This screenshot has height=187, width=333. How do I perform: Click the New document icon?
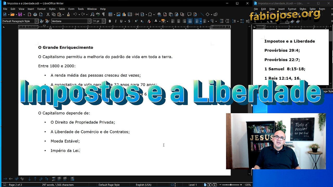click(5, 15)
